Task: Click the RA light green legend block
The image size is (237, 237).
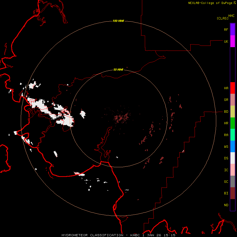Action: (x=233, y=135)
